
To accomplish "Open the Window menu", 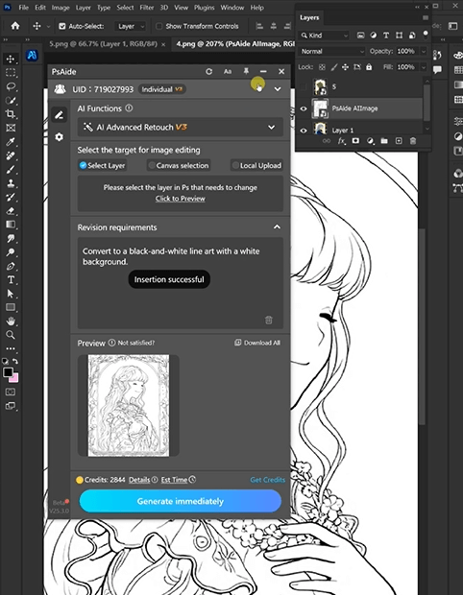I will pyautogui.click(x=232, y=8).
